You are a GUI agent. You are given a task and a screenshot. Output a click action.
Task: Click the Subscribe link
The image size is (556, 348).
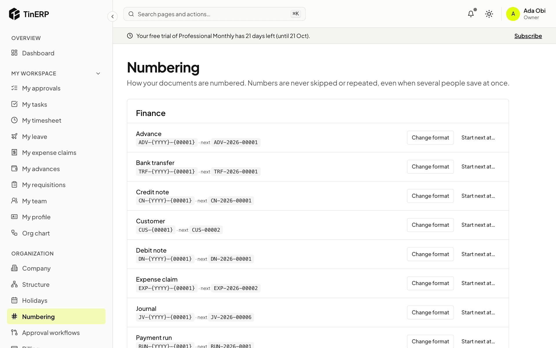pyautogui.click(x=528, y=36)
